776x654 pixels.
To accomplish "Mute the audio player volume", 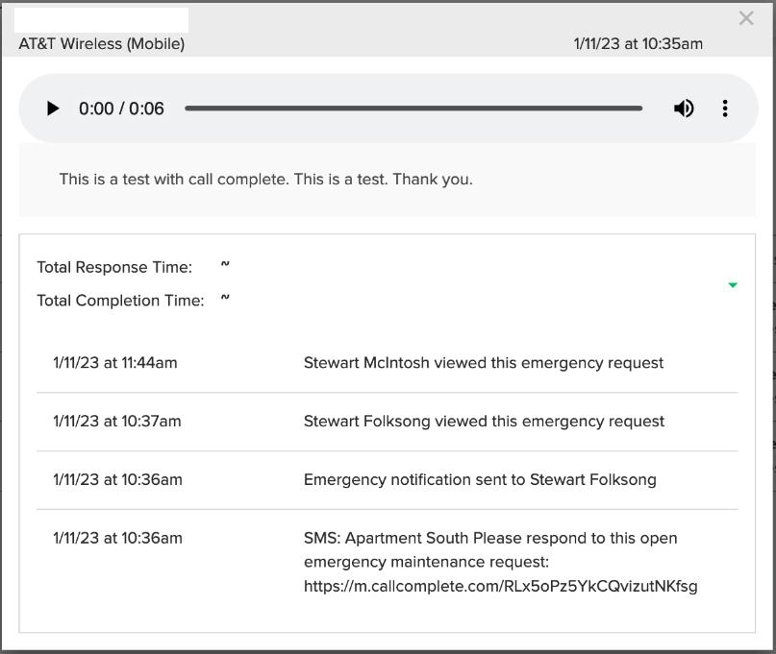I will point(684,109).
